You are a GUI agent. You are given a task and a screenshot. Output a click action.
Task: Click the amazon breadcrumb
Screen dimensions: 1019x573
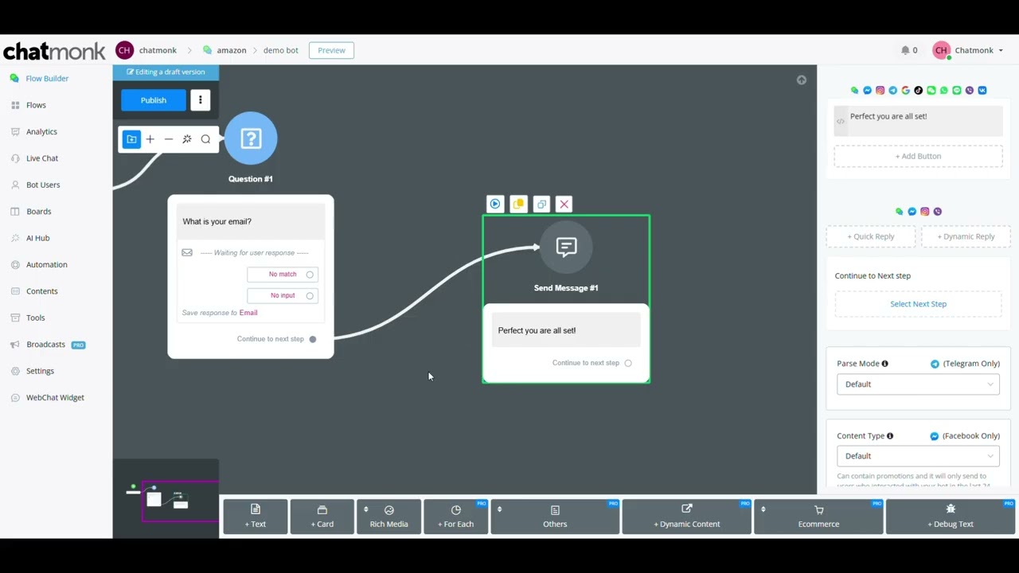(232, 50)
